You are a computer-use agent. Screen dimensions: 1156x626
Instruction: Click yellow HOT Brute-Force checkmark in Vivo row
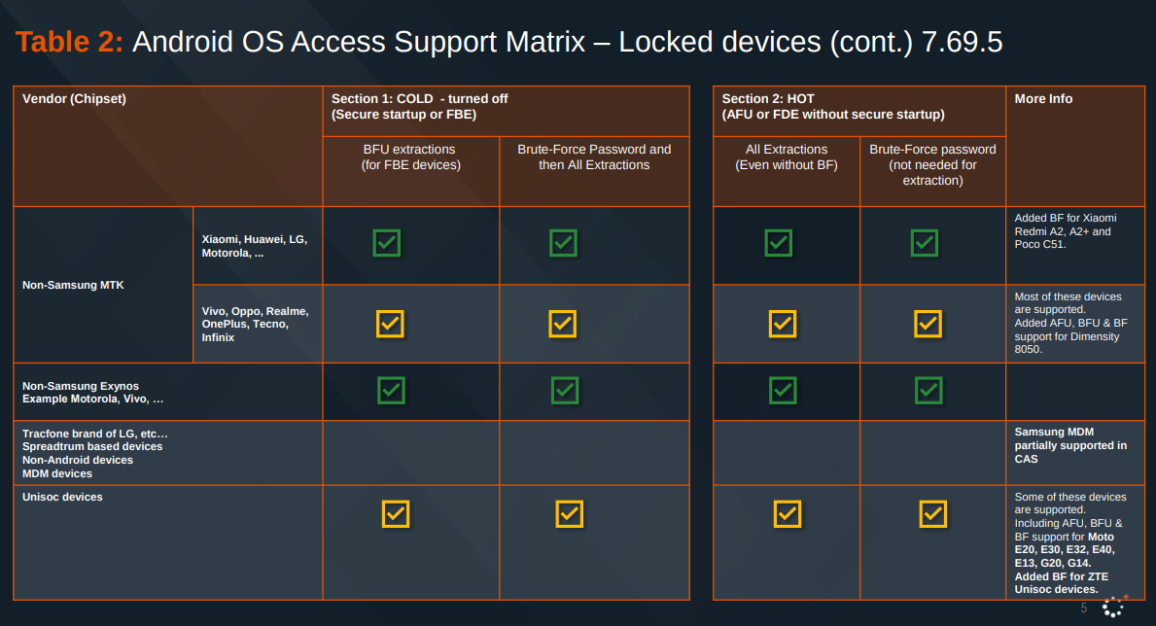pos(928,323)
